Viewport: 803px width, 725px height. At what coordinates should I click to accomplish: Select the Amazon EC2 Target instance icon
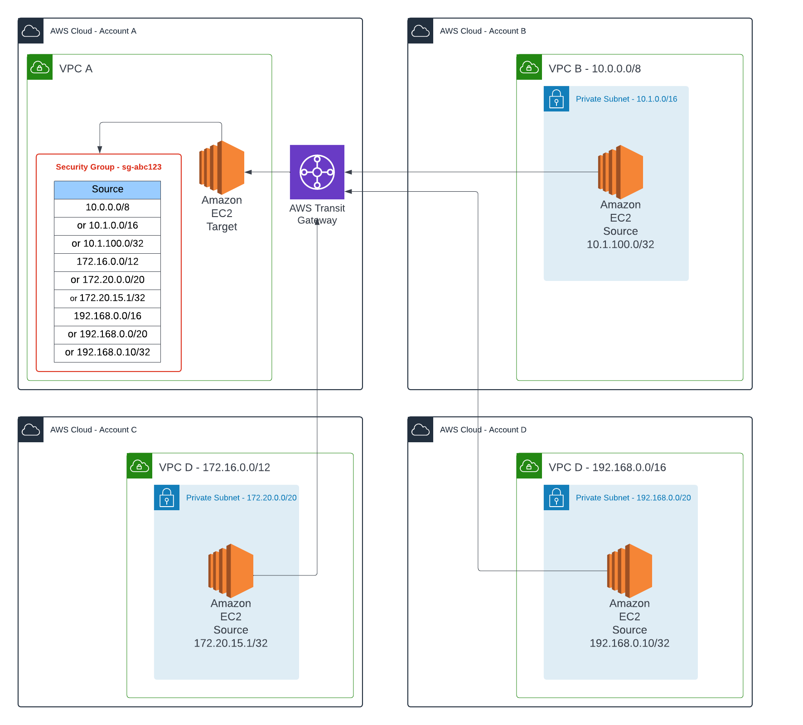click(222, 168)
